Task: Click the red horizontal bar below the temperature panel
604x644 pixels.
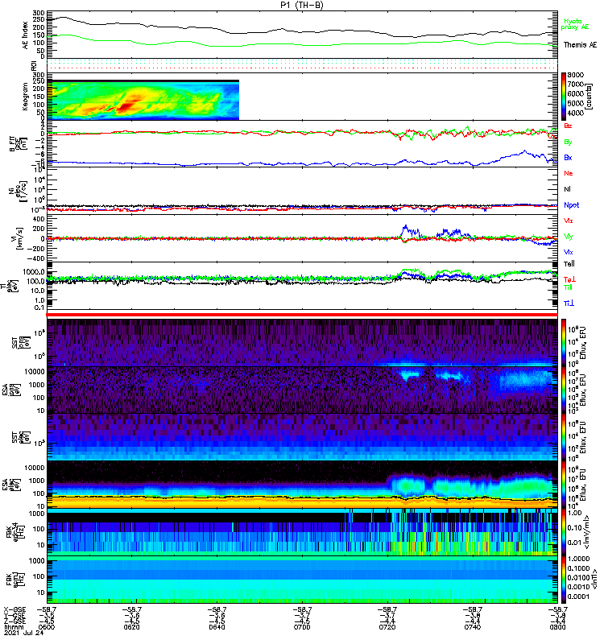Action: [x=302, y=315]
